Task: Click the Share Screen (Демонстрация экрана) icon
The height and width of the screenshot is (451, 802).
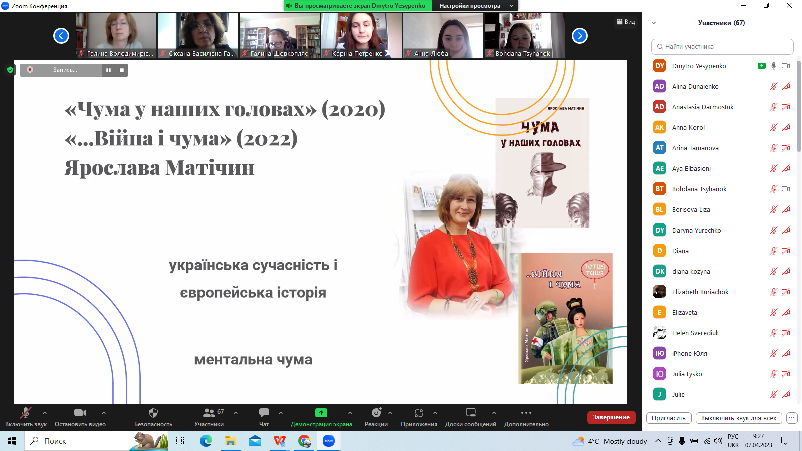Action: click(x=321, y=413)
